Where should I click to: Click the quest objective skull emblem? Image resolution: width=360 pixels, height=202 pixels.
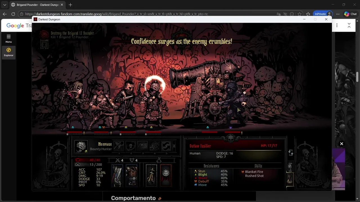coord(44,35)
